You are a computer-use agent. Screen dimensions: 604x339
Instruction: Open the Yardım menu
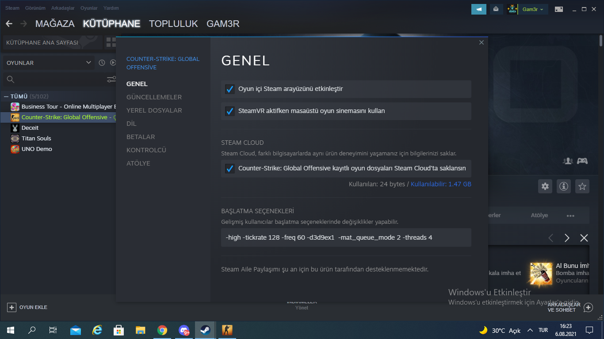pos(111,8)
